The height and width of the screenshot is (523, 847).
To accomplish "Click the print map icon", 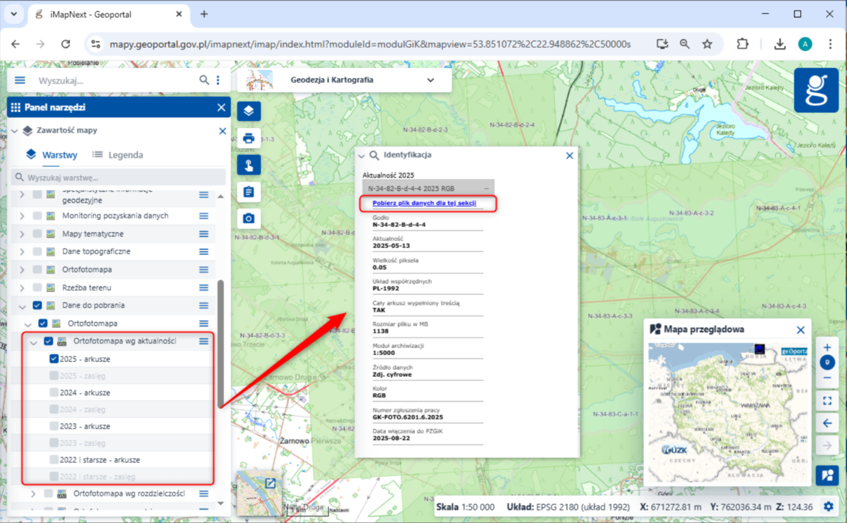I will pyautogui.click(x=248, y=138).
